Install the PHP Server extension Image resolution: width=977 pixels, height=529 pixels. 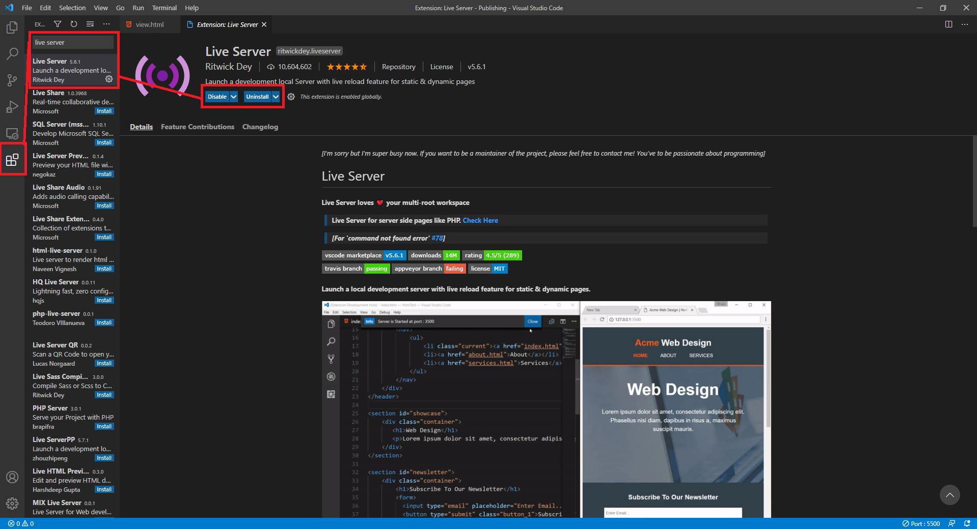pyautogui.click(x=104, y=426)
